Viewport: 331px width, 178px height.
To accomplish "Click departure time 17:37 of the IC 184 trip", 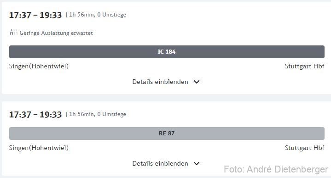I will coord(20,15).
